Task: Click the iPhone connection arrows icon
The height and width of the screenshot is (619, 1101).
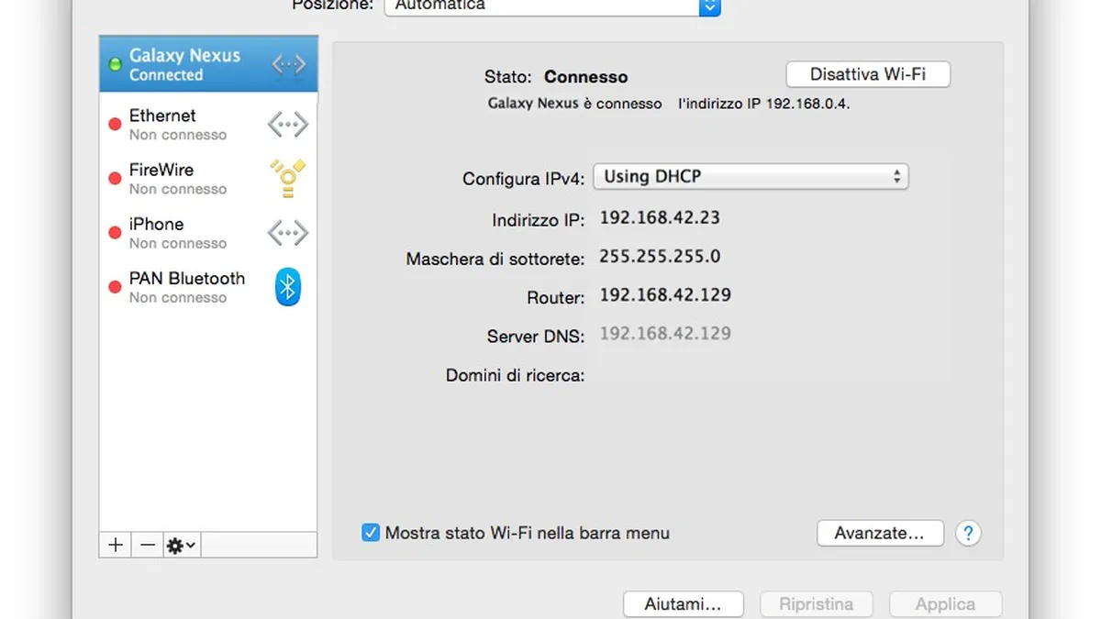Action: point(287,233)
